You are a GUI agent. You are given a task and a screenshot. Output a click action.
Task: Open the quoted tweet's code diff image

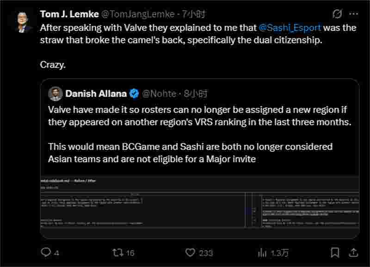200,206
